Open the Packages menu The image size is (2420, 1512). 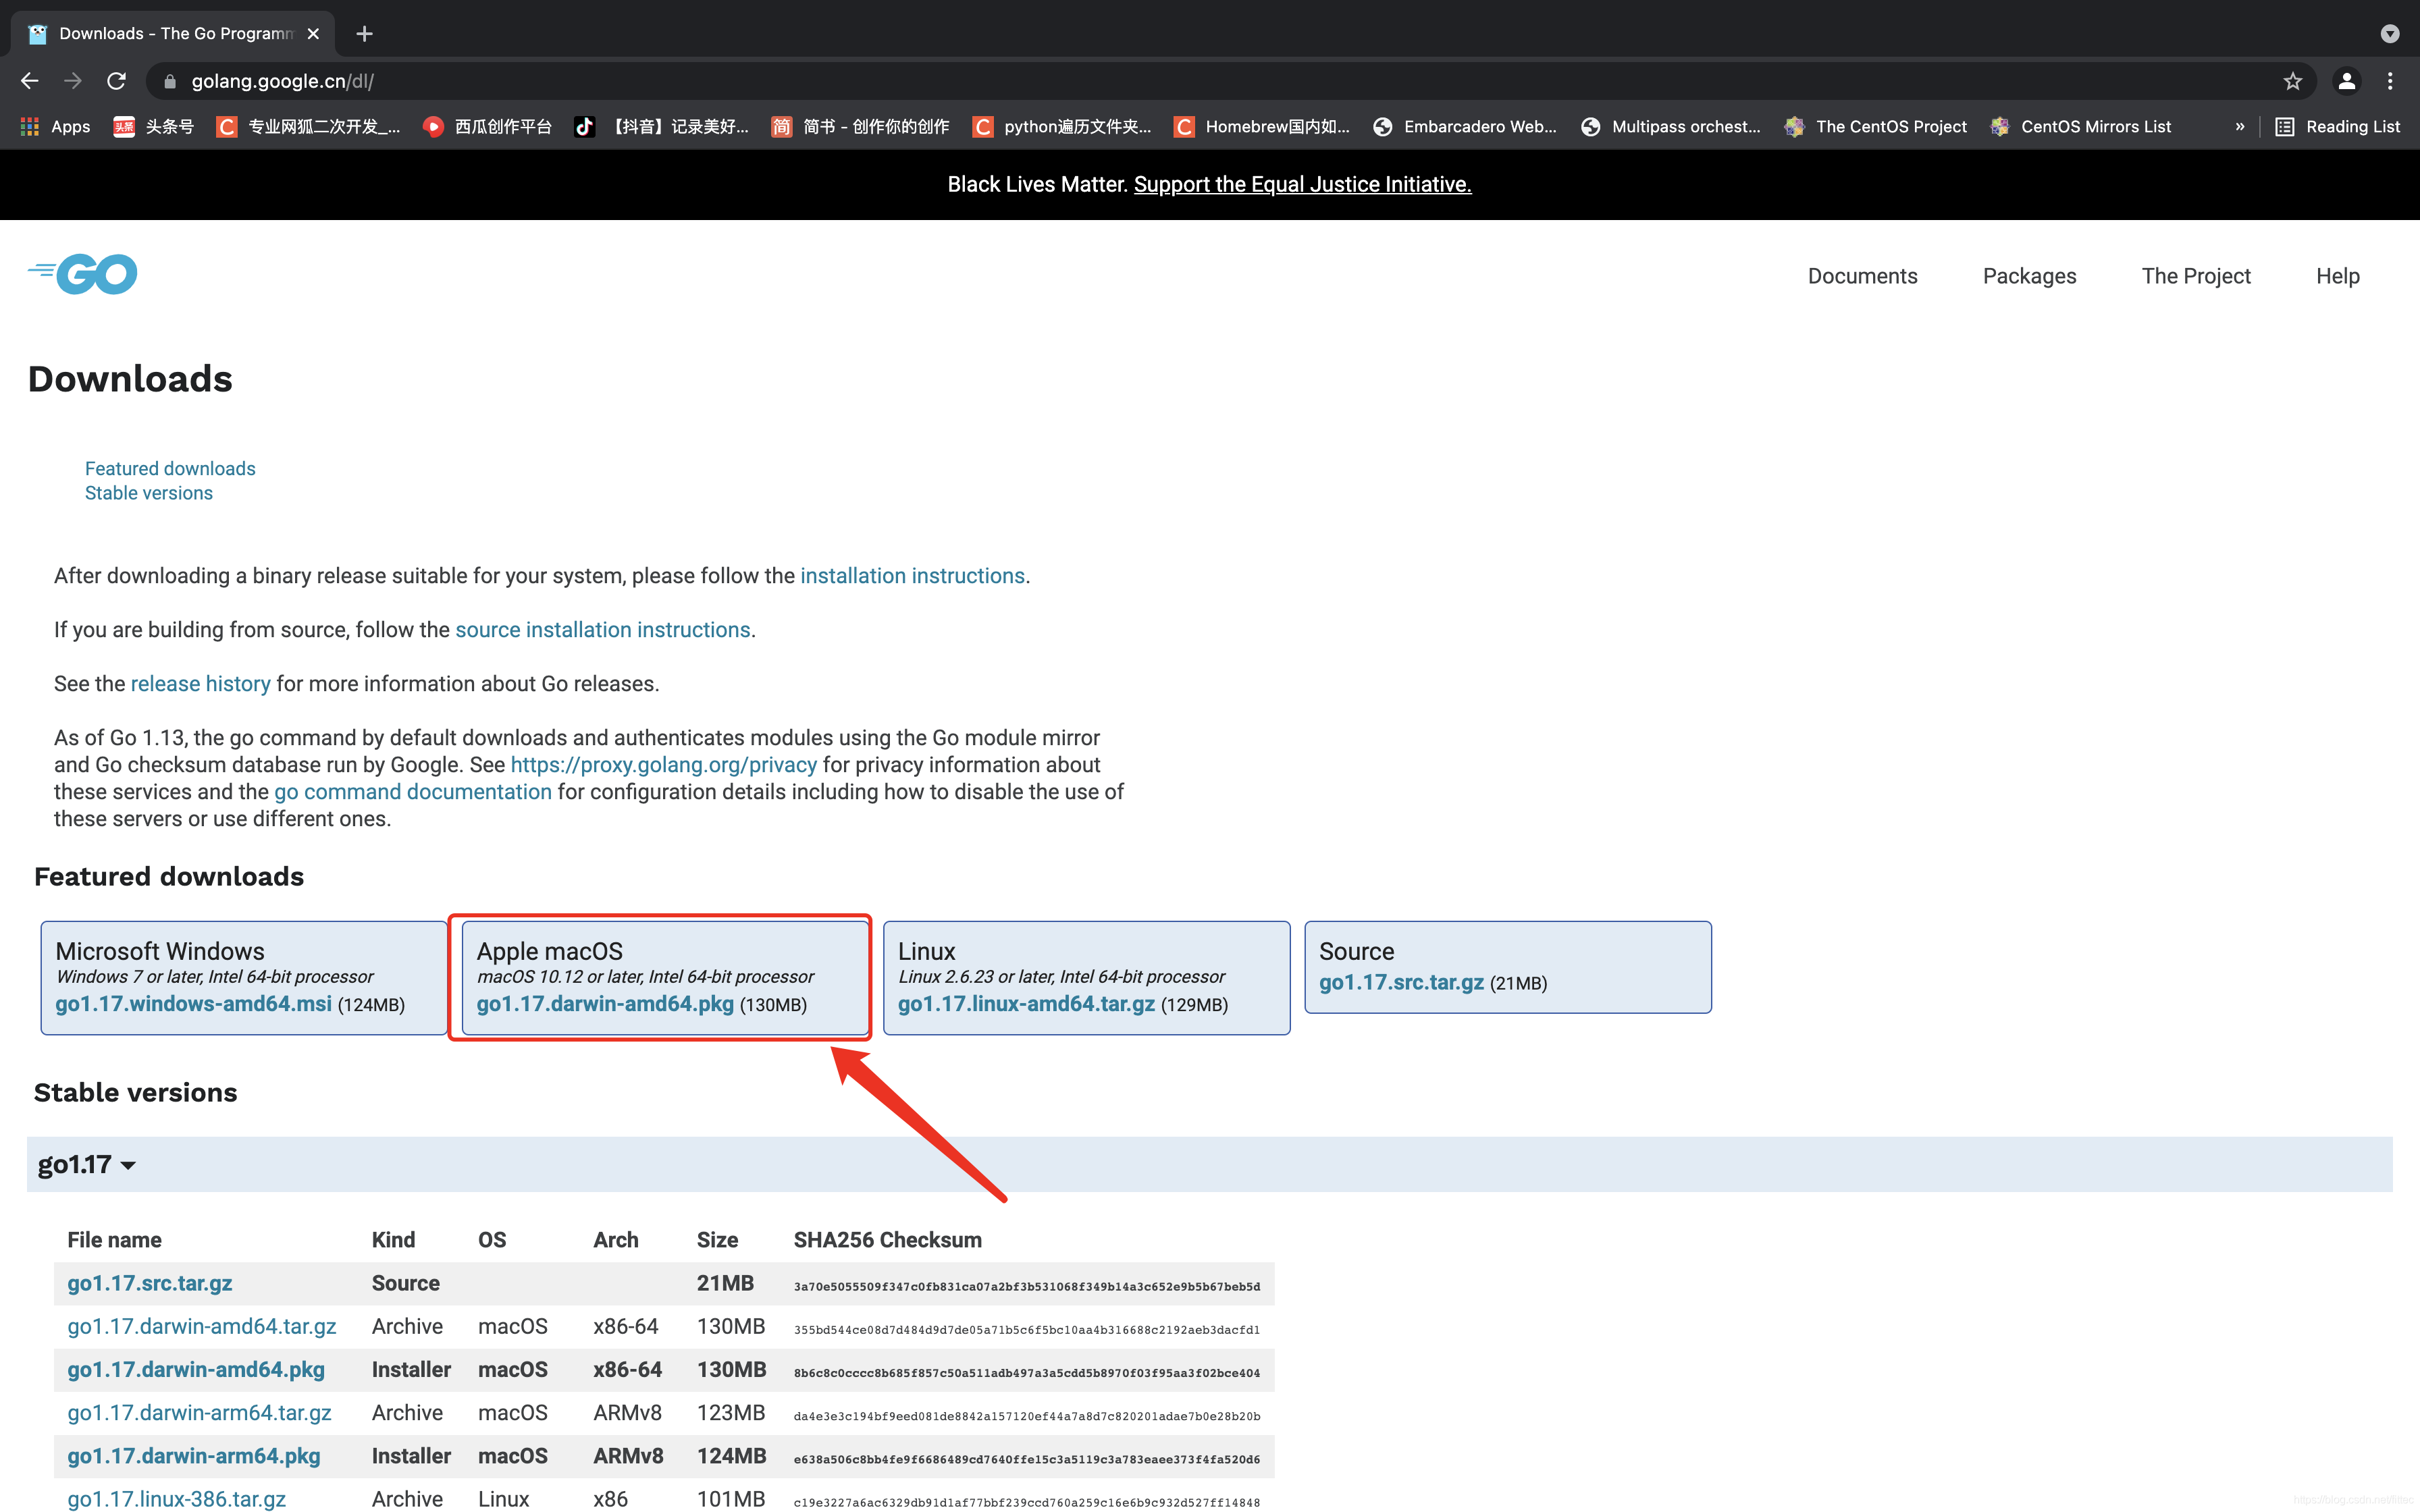[2029, 276]
